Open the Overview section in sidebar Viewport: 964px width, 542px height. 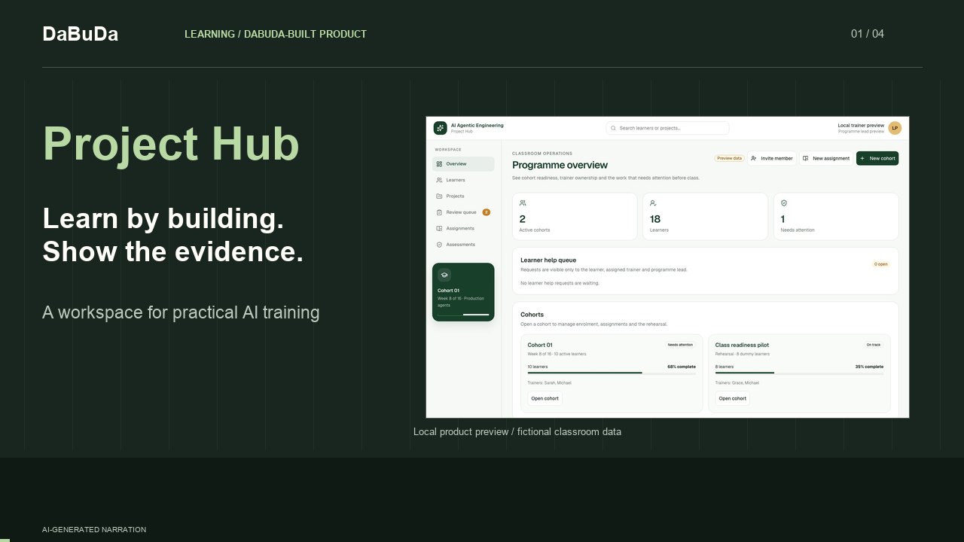pyautogui.click(x=463, y=164)
